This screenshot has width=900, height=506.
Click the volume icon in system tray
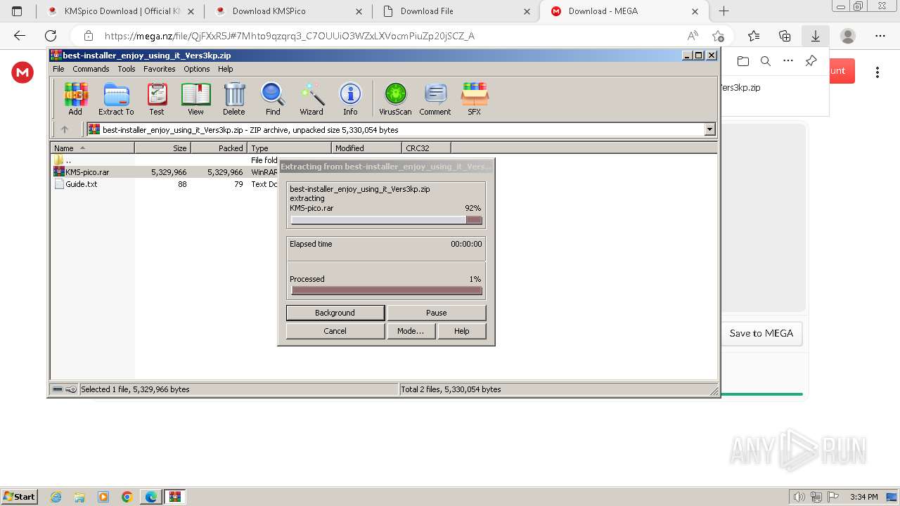click(x=799, y=497)
